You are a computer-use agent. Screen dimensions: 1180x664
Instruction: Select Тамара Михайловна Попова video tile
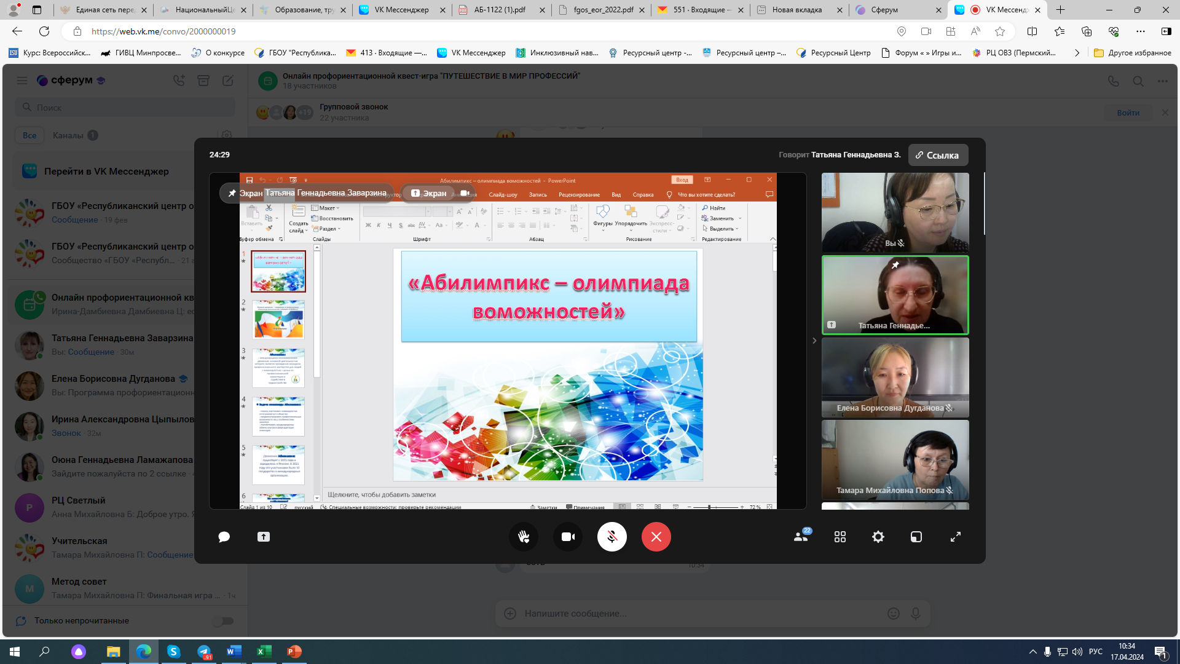point(895,460)
